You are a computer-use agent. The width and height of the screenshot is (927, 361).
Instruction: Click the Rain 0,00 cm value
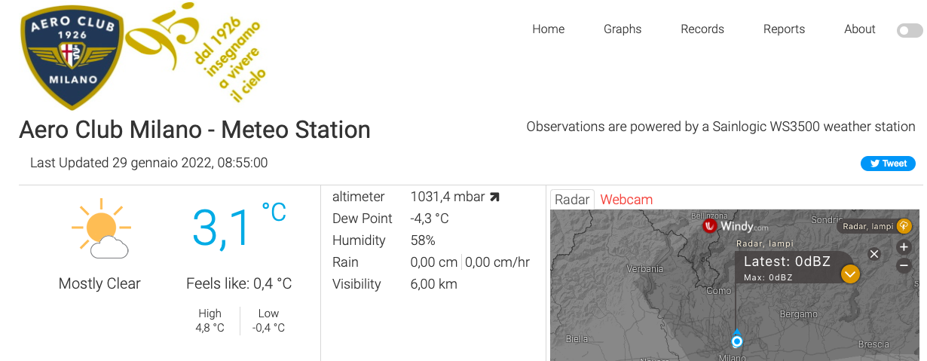(433, 262)
